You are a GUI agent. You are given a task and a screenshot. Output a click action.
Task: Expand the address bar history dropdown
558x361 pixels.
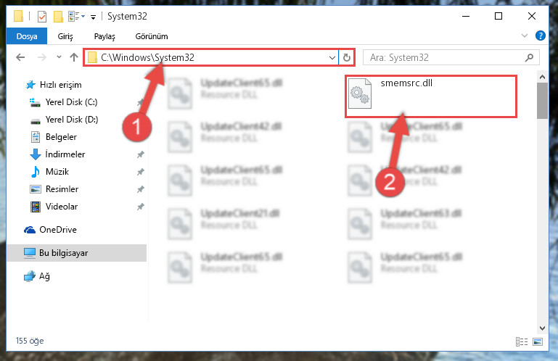click(332, 57)
